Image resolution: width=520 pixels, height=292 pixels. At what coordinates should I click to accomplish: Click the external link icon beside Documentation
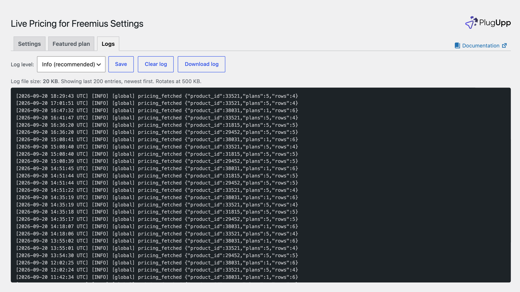[505, 45]
